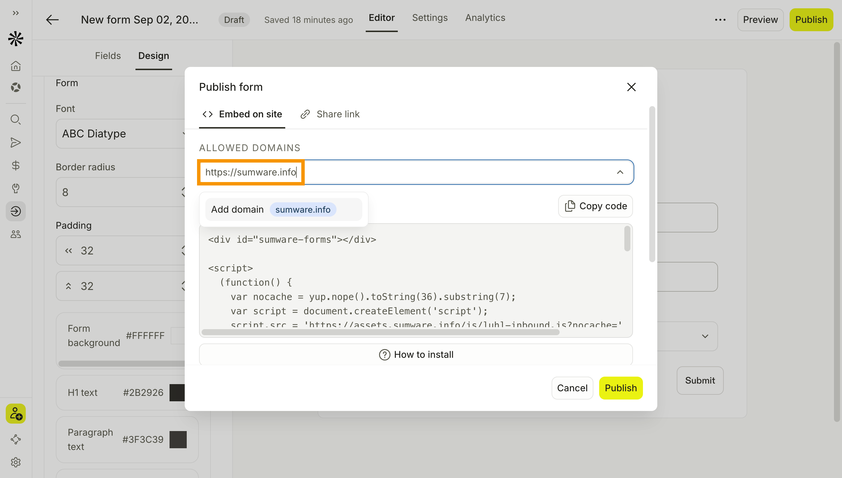
Task: Open the plug icon in sidebar
Action: pyautogui.click(x=15, y=188)
